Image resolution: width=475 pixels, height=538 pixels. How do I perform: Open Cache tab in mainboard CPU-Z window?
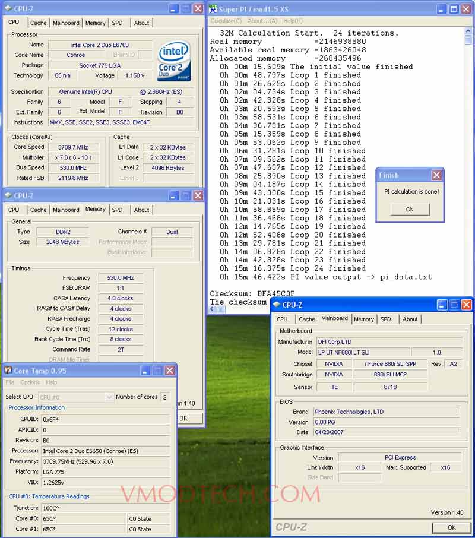pos(307,319)
